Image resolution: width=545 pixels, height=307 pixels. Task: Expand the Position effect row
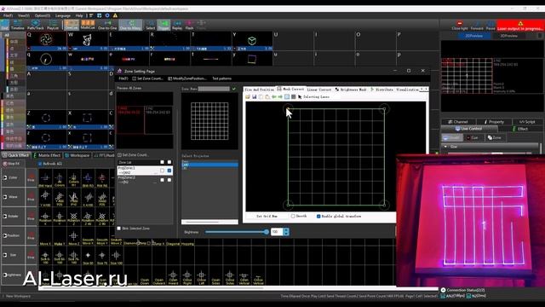click(x=5, y=235)
